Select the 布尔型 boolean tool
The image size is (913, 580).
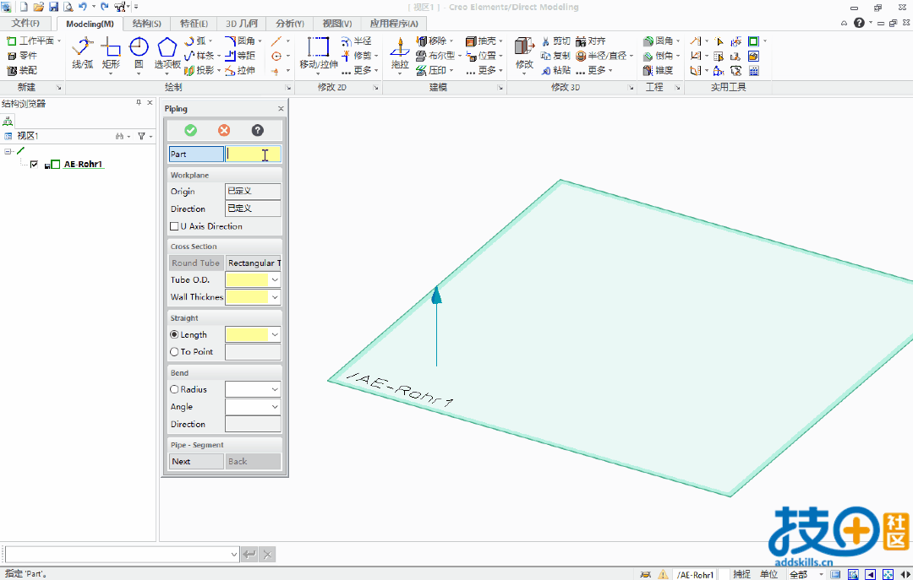point(436,56)
